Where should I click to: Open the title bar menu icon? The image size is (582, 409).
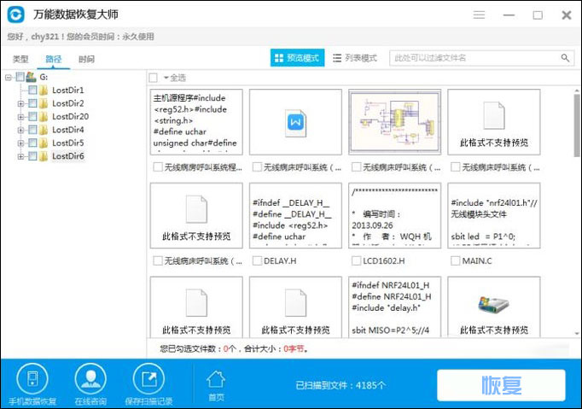(480, 15)
